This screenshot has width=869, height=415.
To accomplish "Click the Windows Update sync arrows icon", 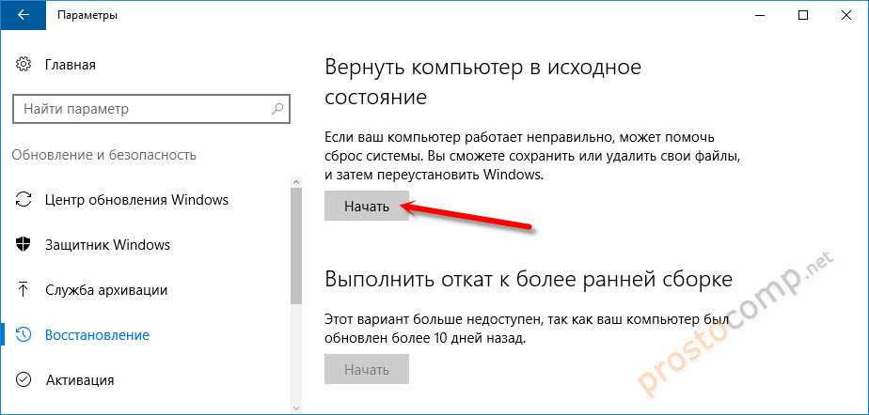I will [x=24, y=200].
